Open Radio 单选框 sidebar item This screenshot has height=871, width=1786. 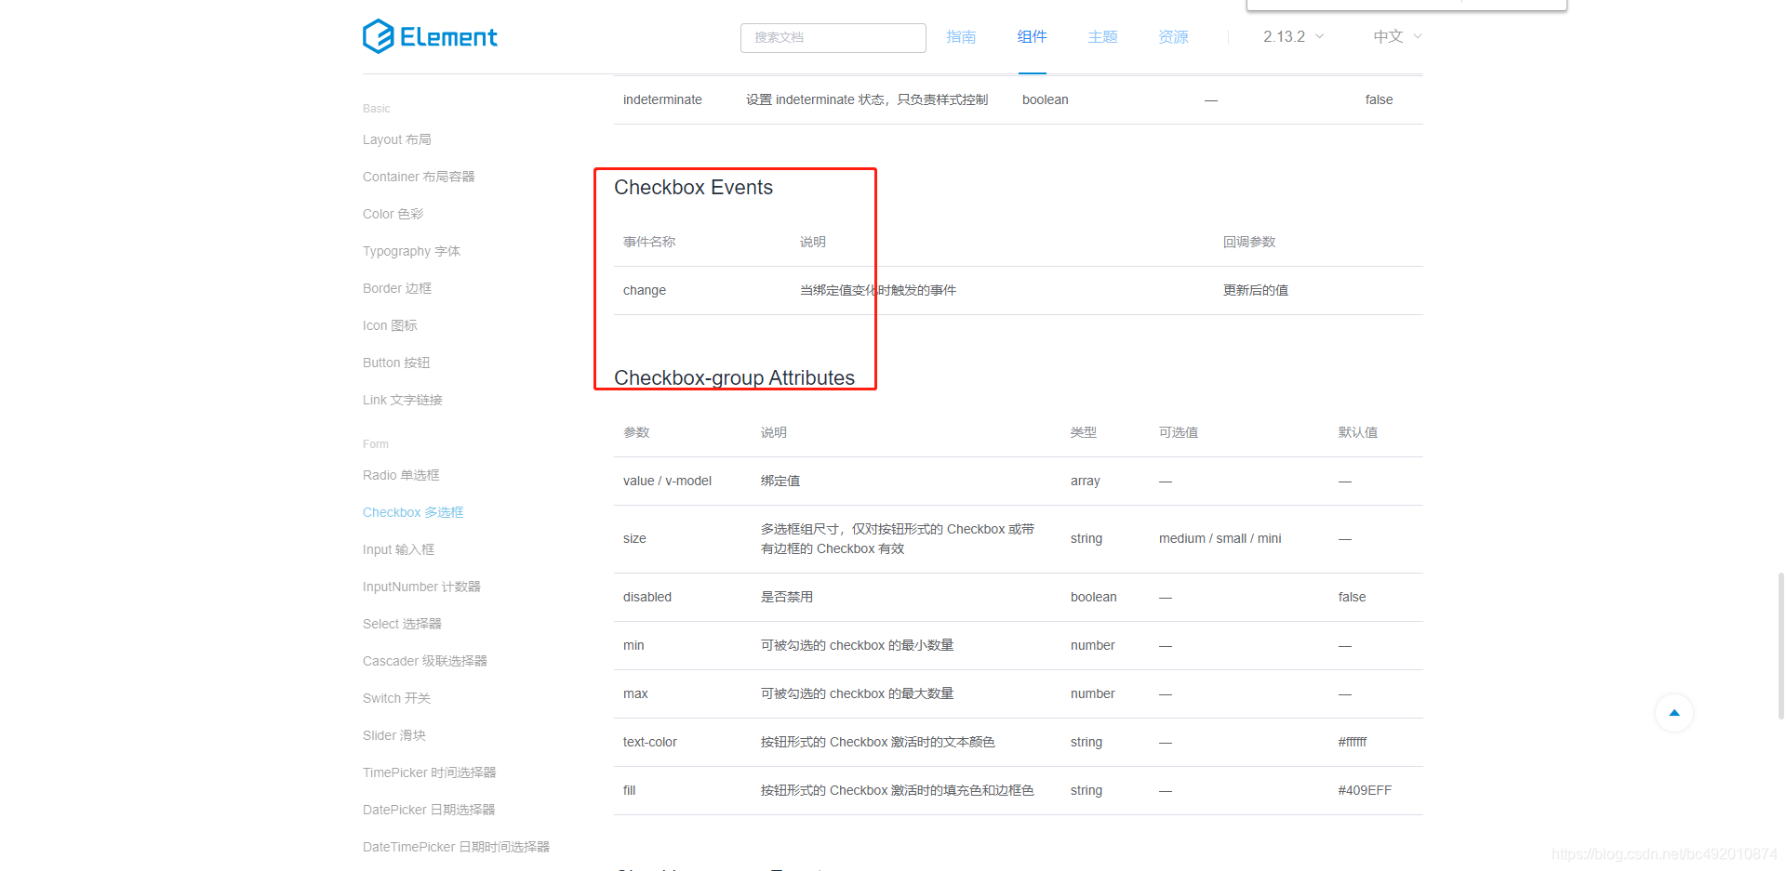(x=401, y=475)
